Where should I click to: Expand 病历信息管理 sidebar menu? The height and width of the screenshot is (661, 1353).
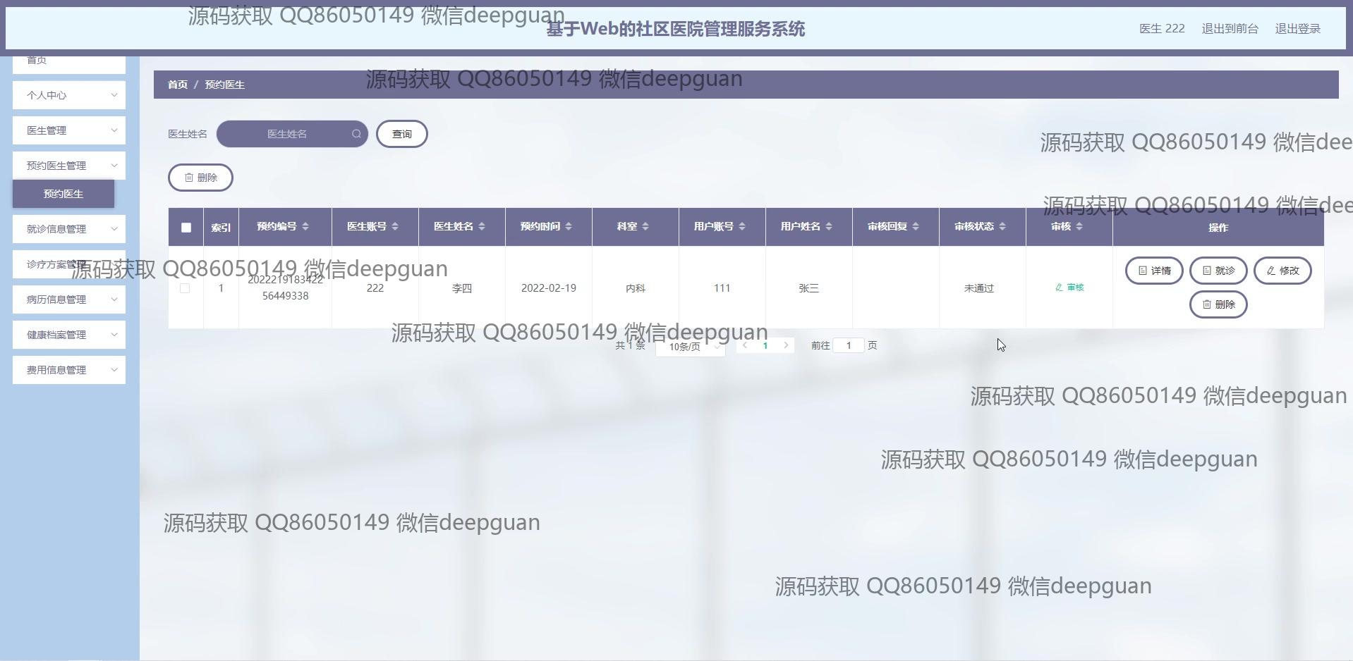69,299
